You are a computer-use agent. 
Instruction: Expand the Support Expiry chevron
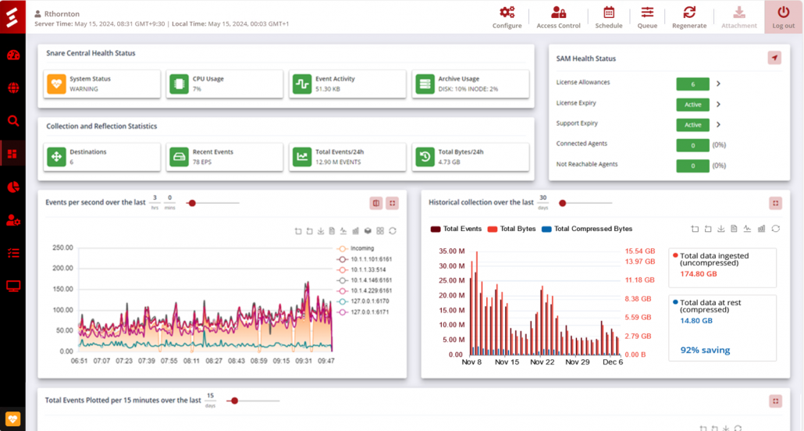tap(718, 125)
